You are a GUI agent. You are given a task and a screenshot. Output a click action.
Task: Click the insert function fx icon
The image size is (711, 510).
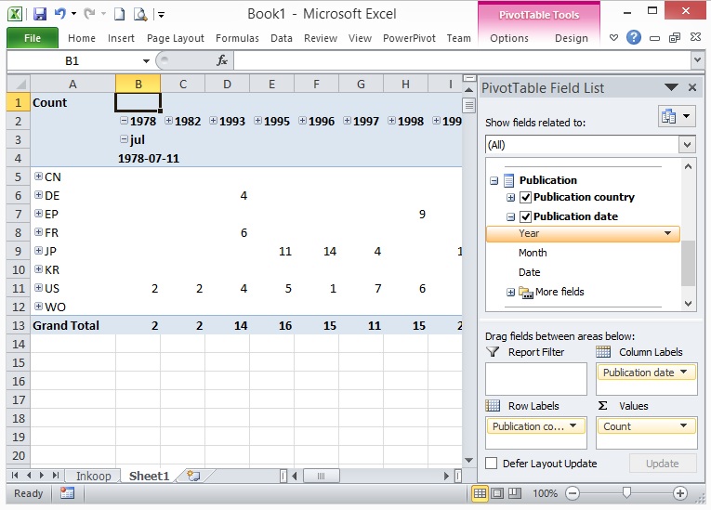[222, 60]
